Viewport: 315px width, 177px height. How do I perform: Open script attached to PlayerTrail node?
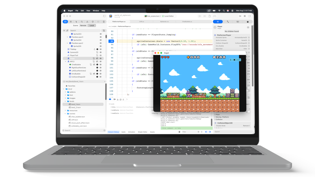[x=97, y=55]
